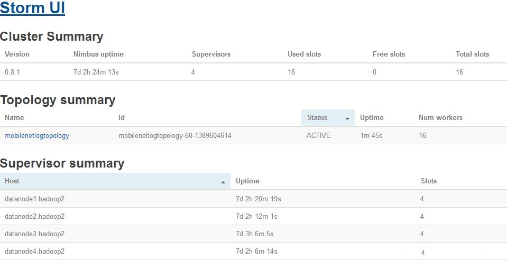Sort topology table by Status header
This screenshot has width=507, height=269.
coord(317,117)
